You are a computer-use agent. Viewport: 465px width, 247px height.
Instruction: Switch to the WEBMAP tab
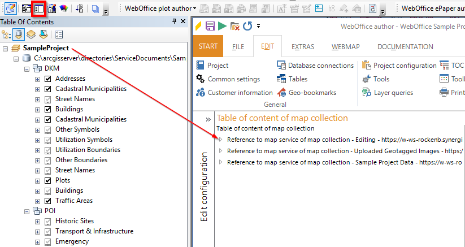pyautogui.click(x=345, y=46)
